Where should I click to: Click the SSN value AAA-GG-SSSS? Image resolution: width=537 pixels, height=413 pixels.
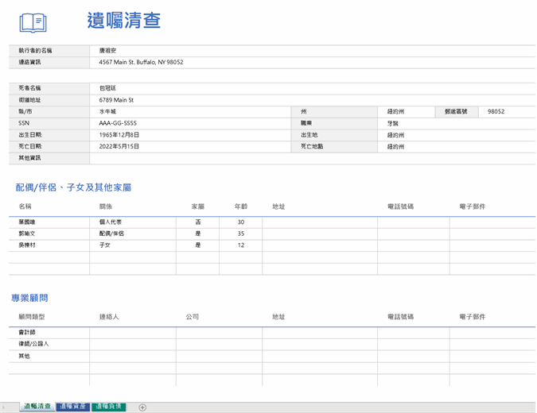pyautogui.click(x=118, y=123)
